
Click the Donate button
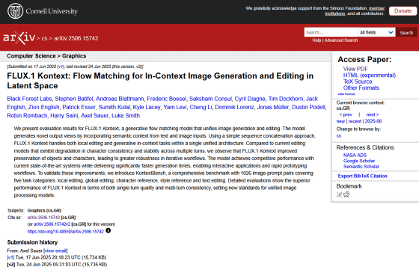pos(403,11)
